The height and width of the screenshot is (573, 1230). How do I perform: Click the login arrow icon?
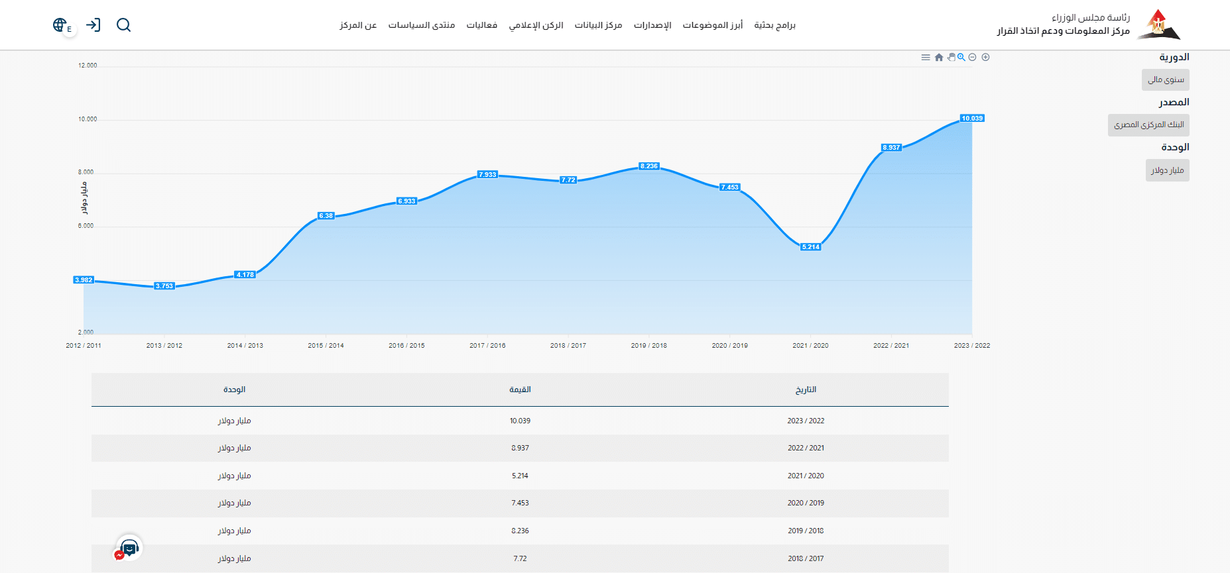pyautogui.click(x=93, y=25)
